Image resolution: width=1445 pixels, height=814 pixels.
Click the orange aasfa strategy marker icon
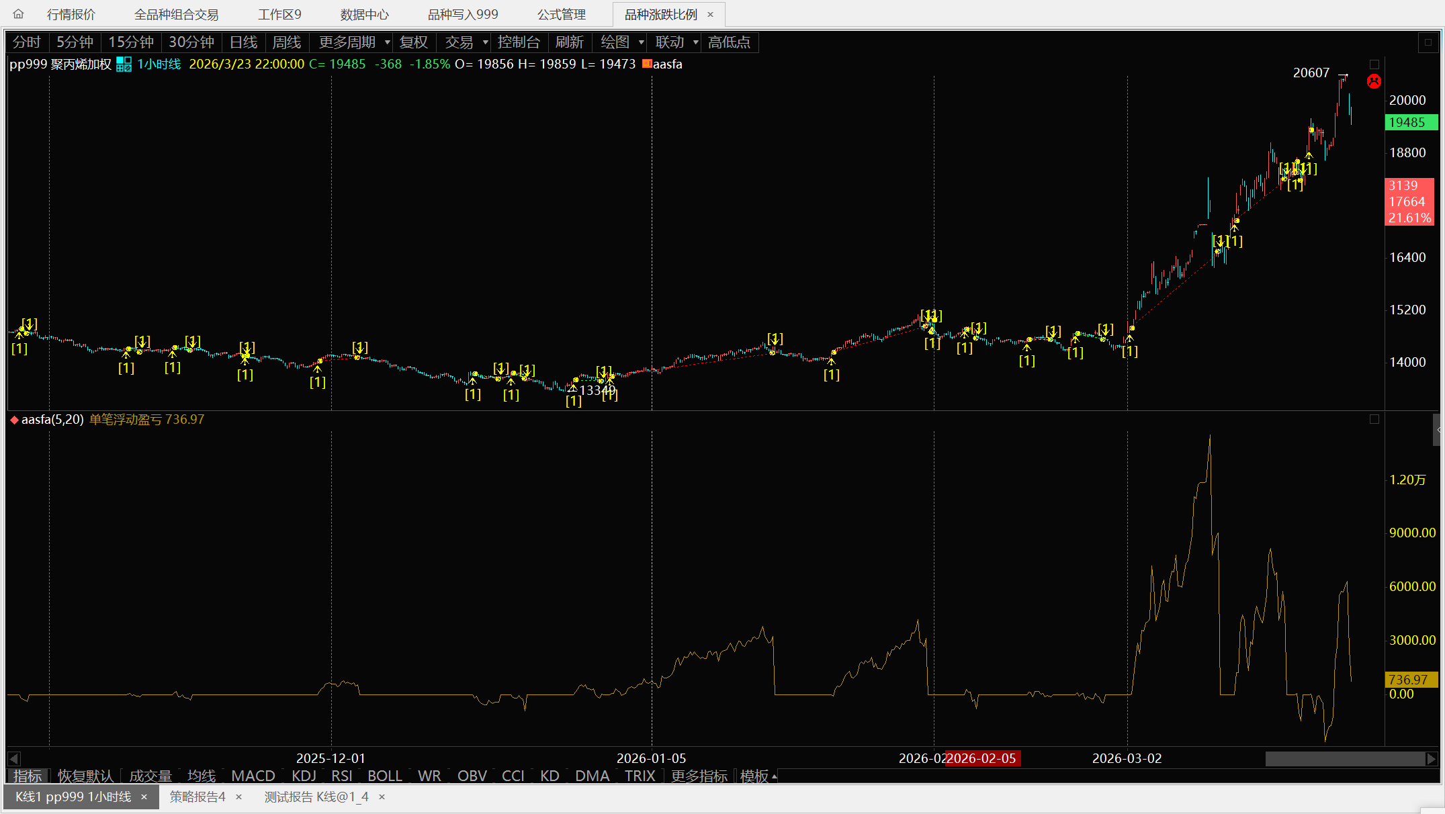(647, 64)
